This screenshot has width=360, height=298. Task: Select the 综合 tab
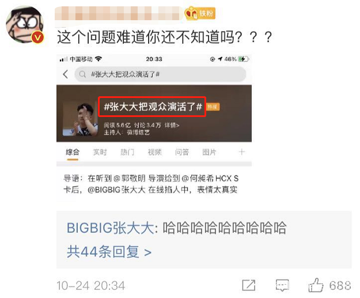[73, 152]
